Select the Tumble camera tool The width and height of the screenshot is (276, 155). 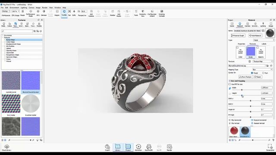tap(64, 13)
